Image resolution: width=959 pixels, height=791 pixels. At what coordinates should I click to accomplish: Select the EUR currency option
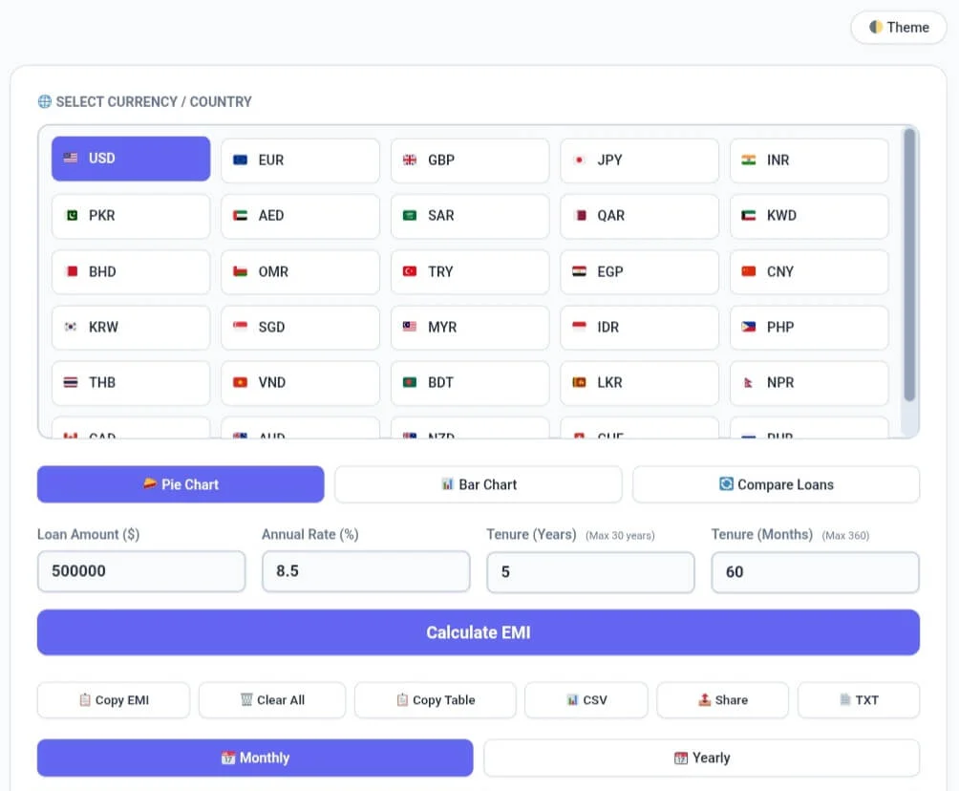[300, 159]
